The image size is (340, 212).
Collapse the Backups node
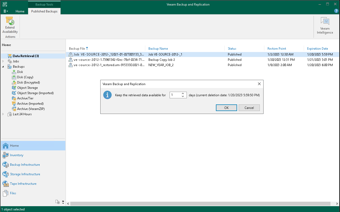click(3, 66)
